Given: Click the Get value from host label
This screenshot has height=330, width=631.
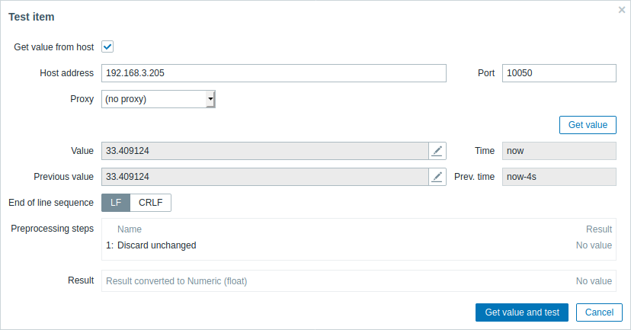Looking at the screenshot, I should coord(54,47).
